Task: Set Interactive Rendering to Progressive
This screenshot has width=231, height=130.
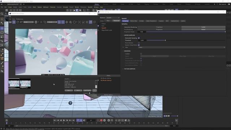Action: (x=160, y=27)
